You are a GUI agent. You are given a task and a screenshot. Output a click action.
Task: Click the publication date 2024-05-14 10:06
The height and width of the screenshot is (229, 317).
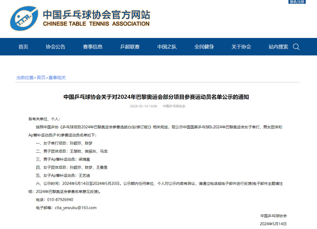(x=143, y=106)
